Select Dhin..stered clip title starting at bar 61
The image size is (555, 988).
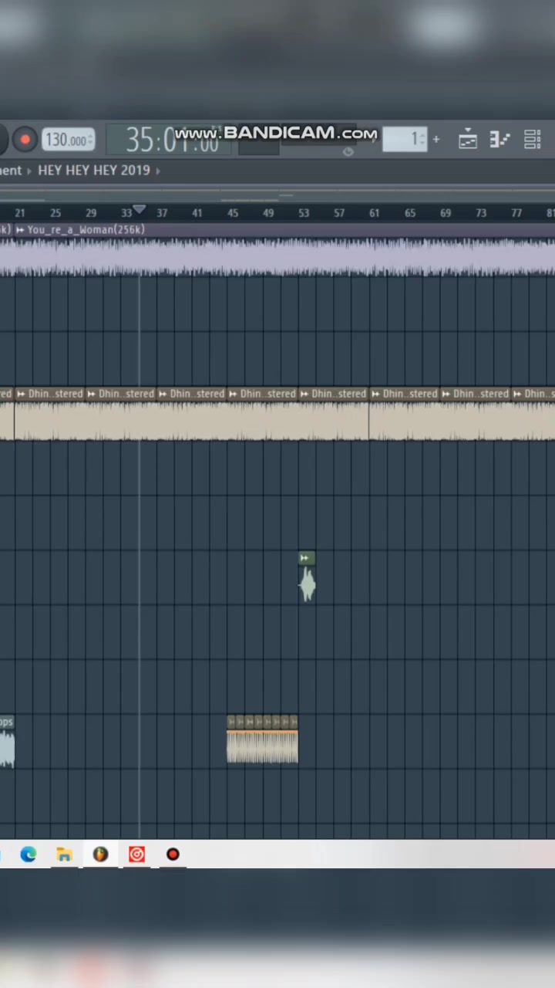pyautogui.click(x=410, y=394)
